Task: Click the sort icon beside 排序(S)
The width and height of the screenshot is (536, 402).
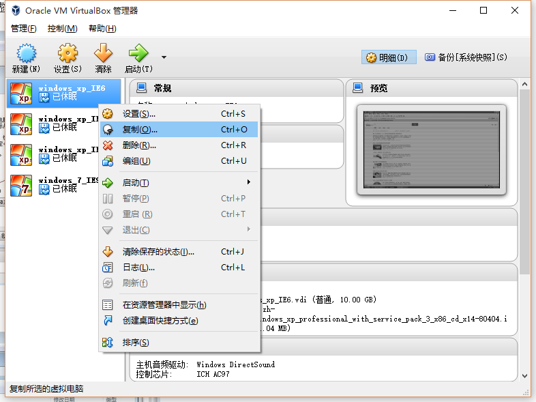Action: coord(108,343)
